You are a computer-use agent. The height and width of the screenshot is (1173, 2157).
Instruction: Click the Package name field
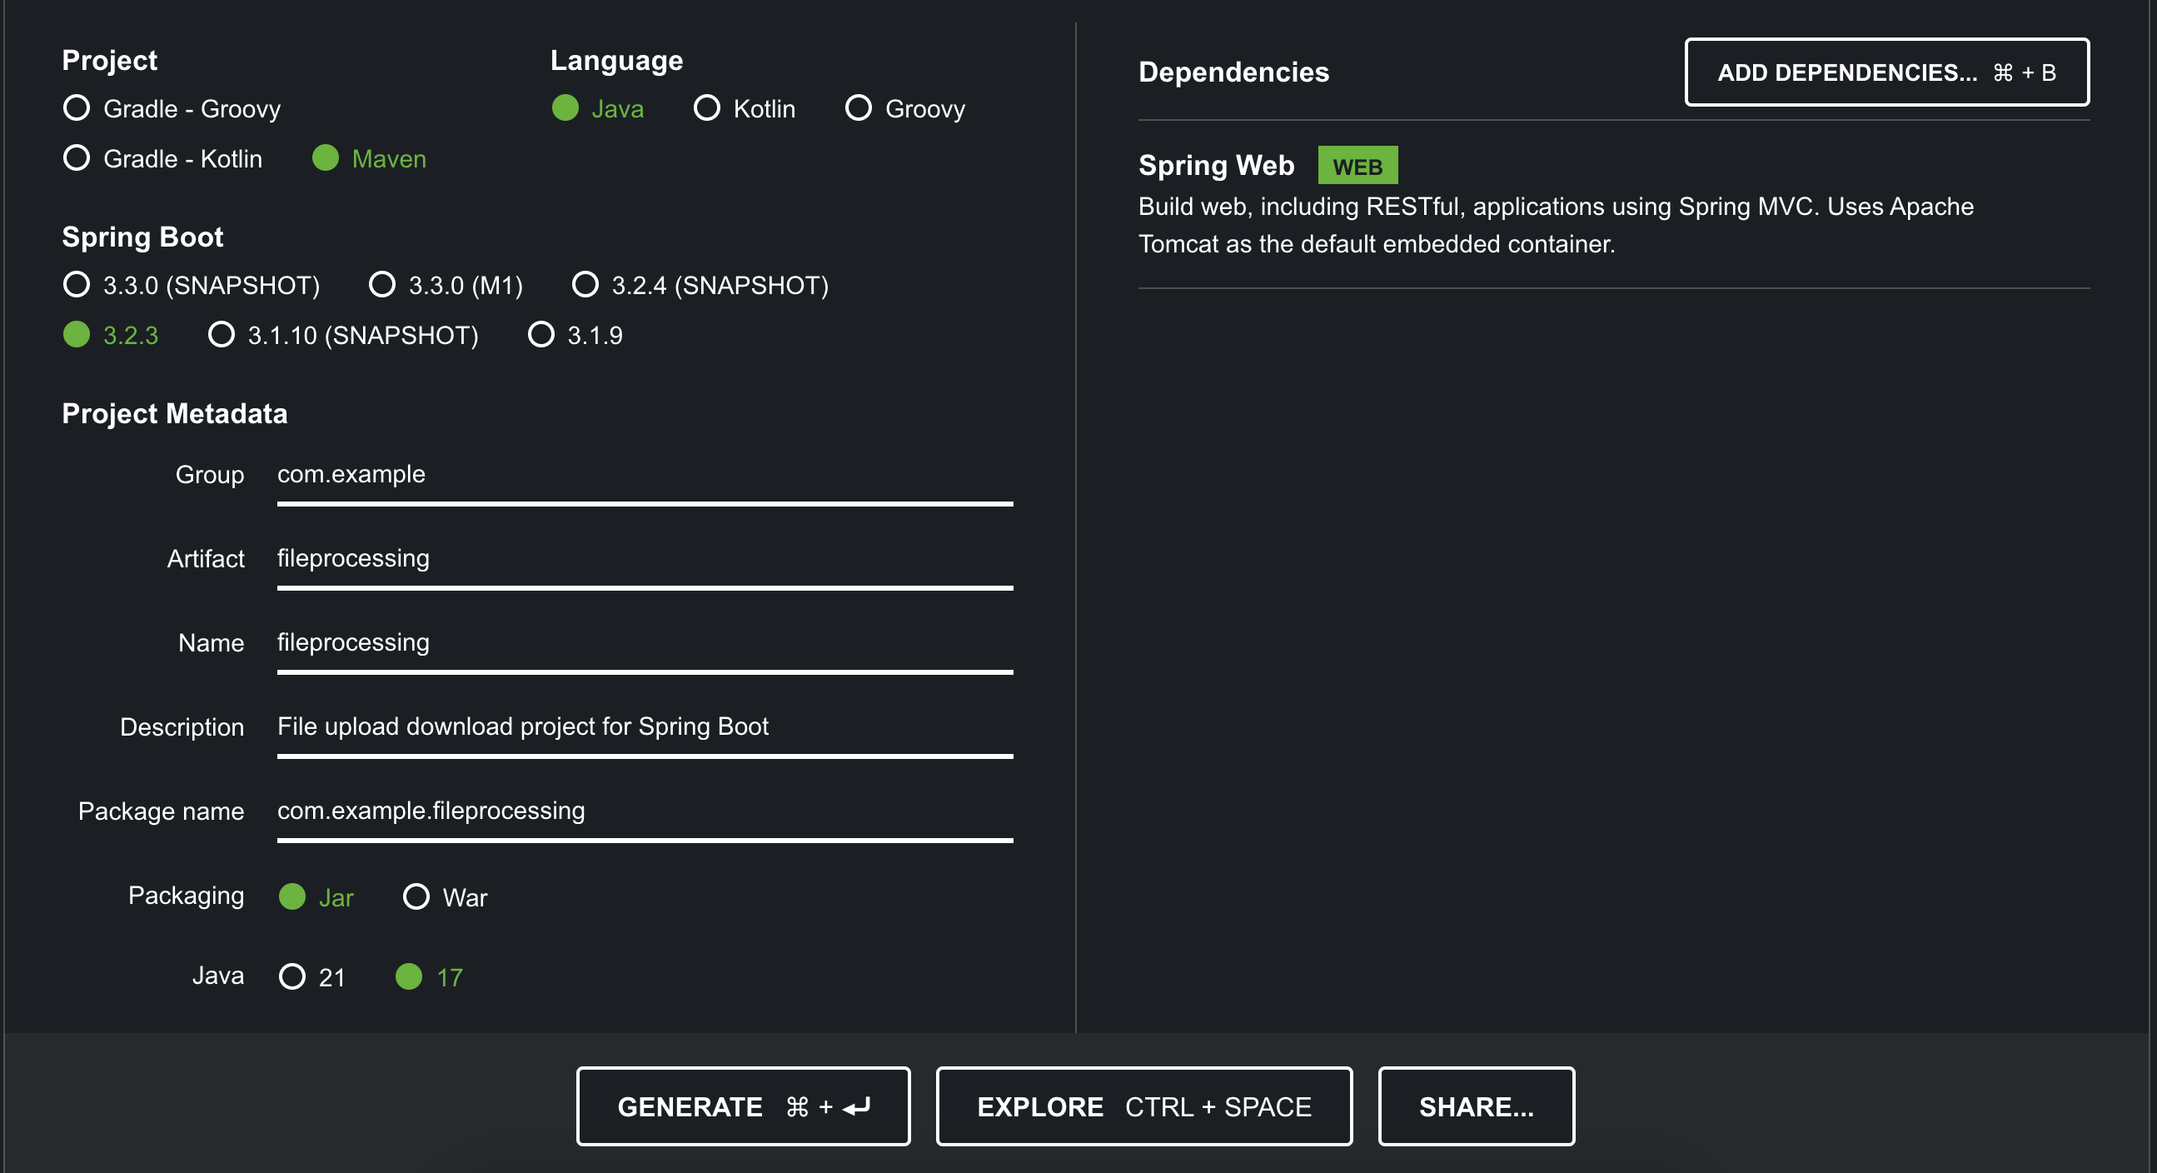point(645,811)
